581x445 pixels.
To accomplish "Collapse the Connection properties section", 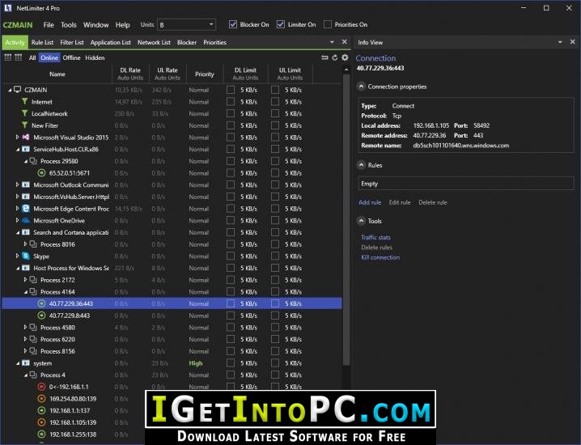I will click(x=361, y=87).
